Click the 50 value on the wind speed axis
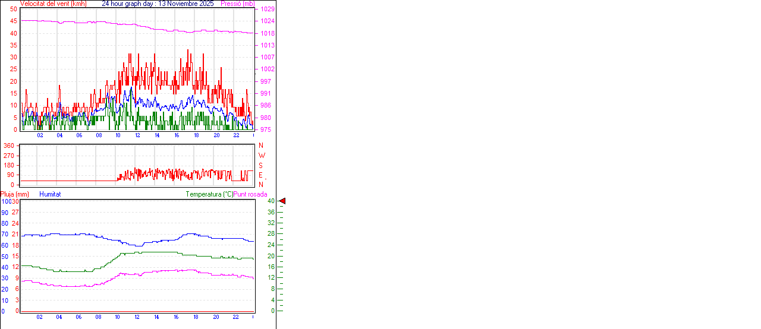 (13, 10)
